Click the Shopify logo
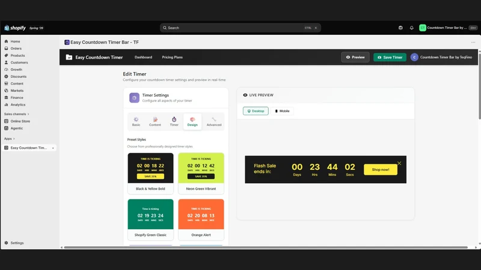481x270 pixels. coord(15,28)
